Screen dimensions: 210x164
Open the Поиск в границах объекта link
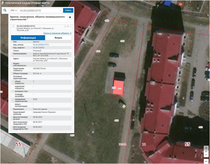coord(57,33)
